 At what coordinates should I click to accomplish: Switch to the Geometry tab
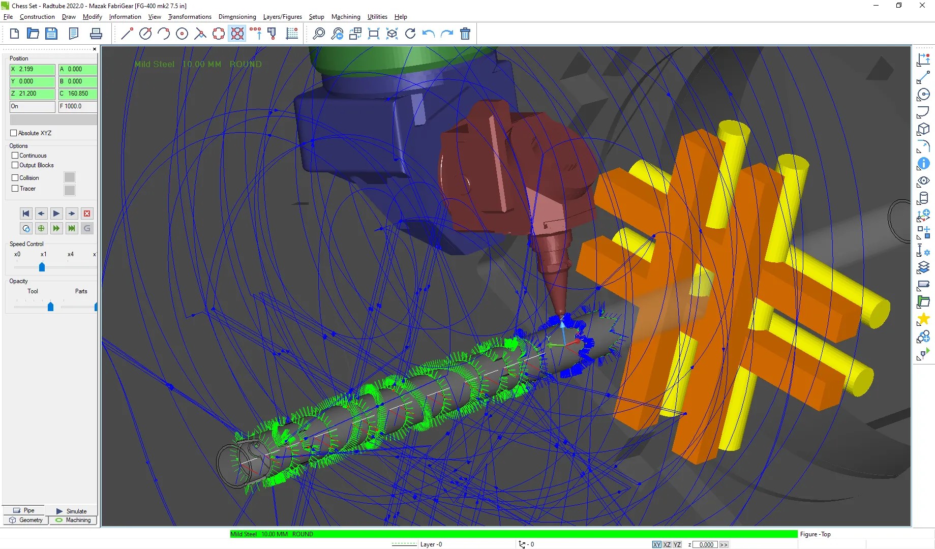(x=26, y=520)
